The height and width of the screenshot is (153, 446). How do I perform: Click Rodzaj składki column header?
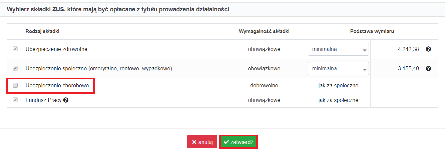(42, 31)
